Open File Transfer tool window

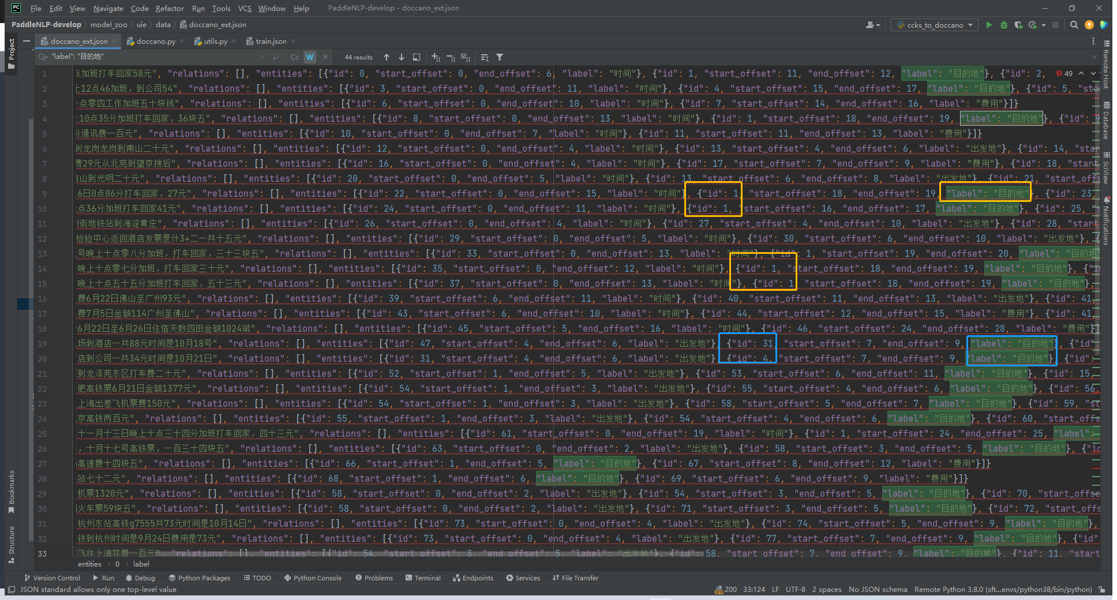click(x=575, y=577)
